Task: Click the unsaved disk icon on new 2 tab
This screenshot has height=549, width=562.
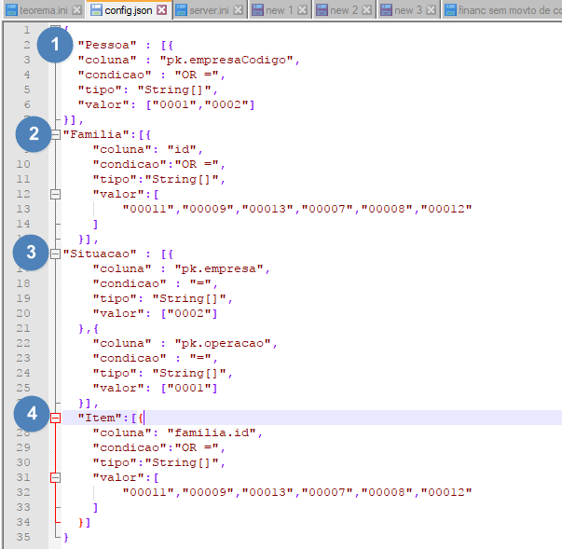Action: click(x=322, y=10)
